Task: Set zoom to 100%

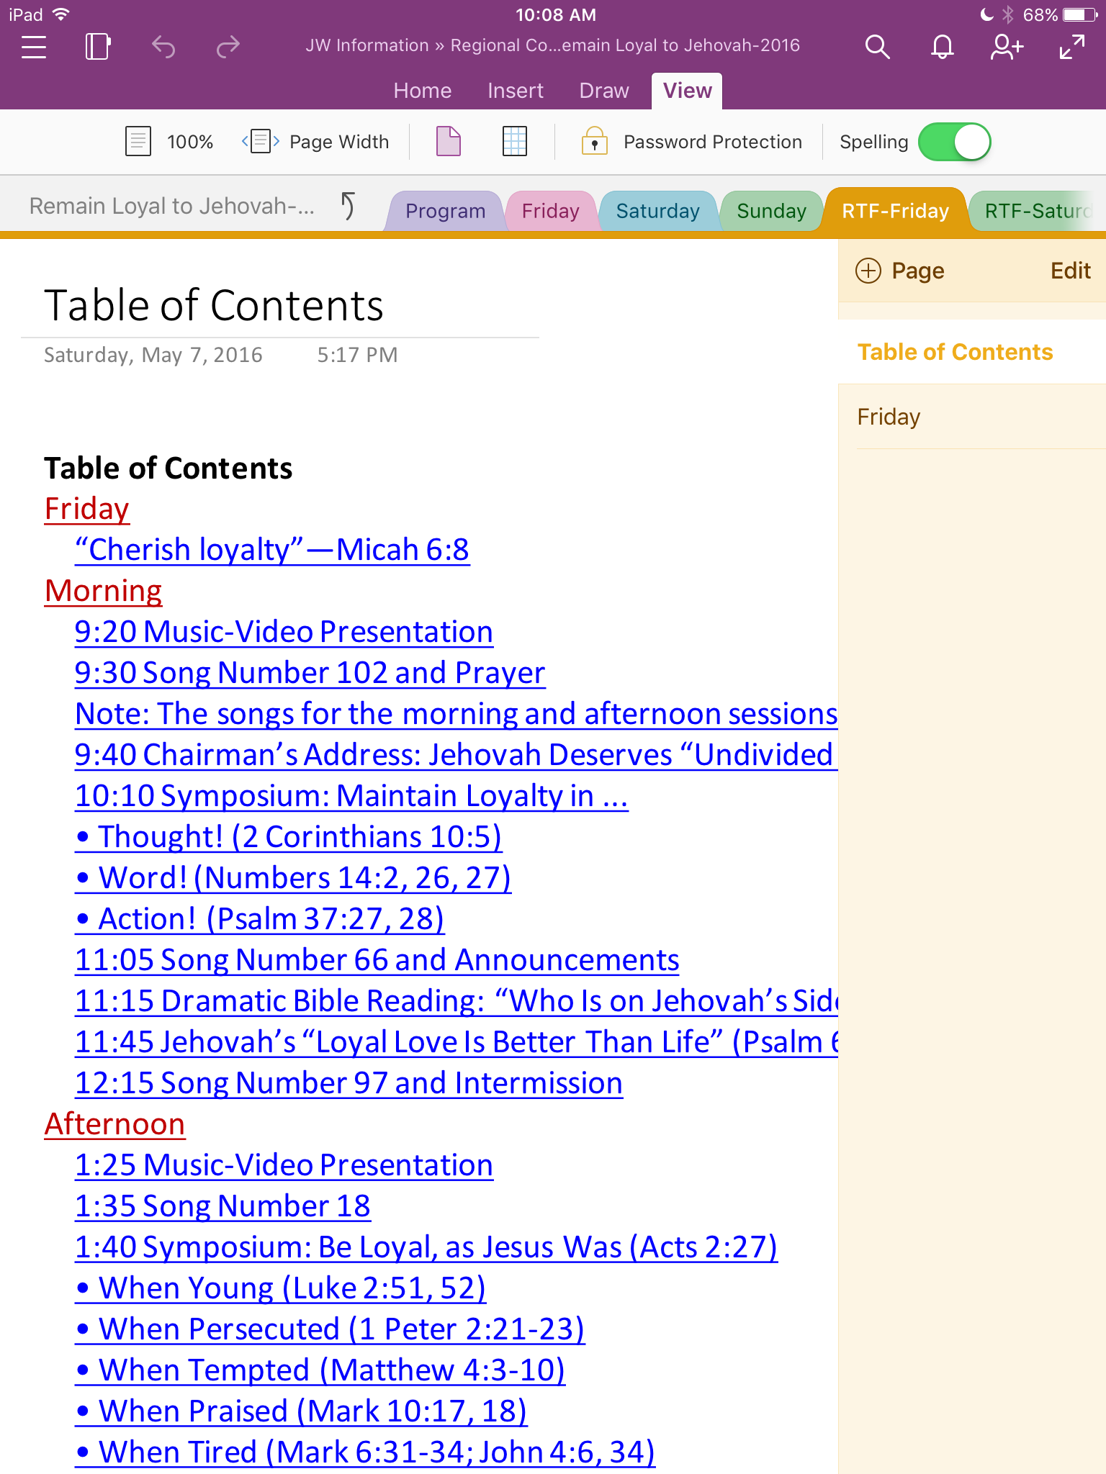Action: pyautogui.click(x=170, y=142)
